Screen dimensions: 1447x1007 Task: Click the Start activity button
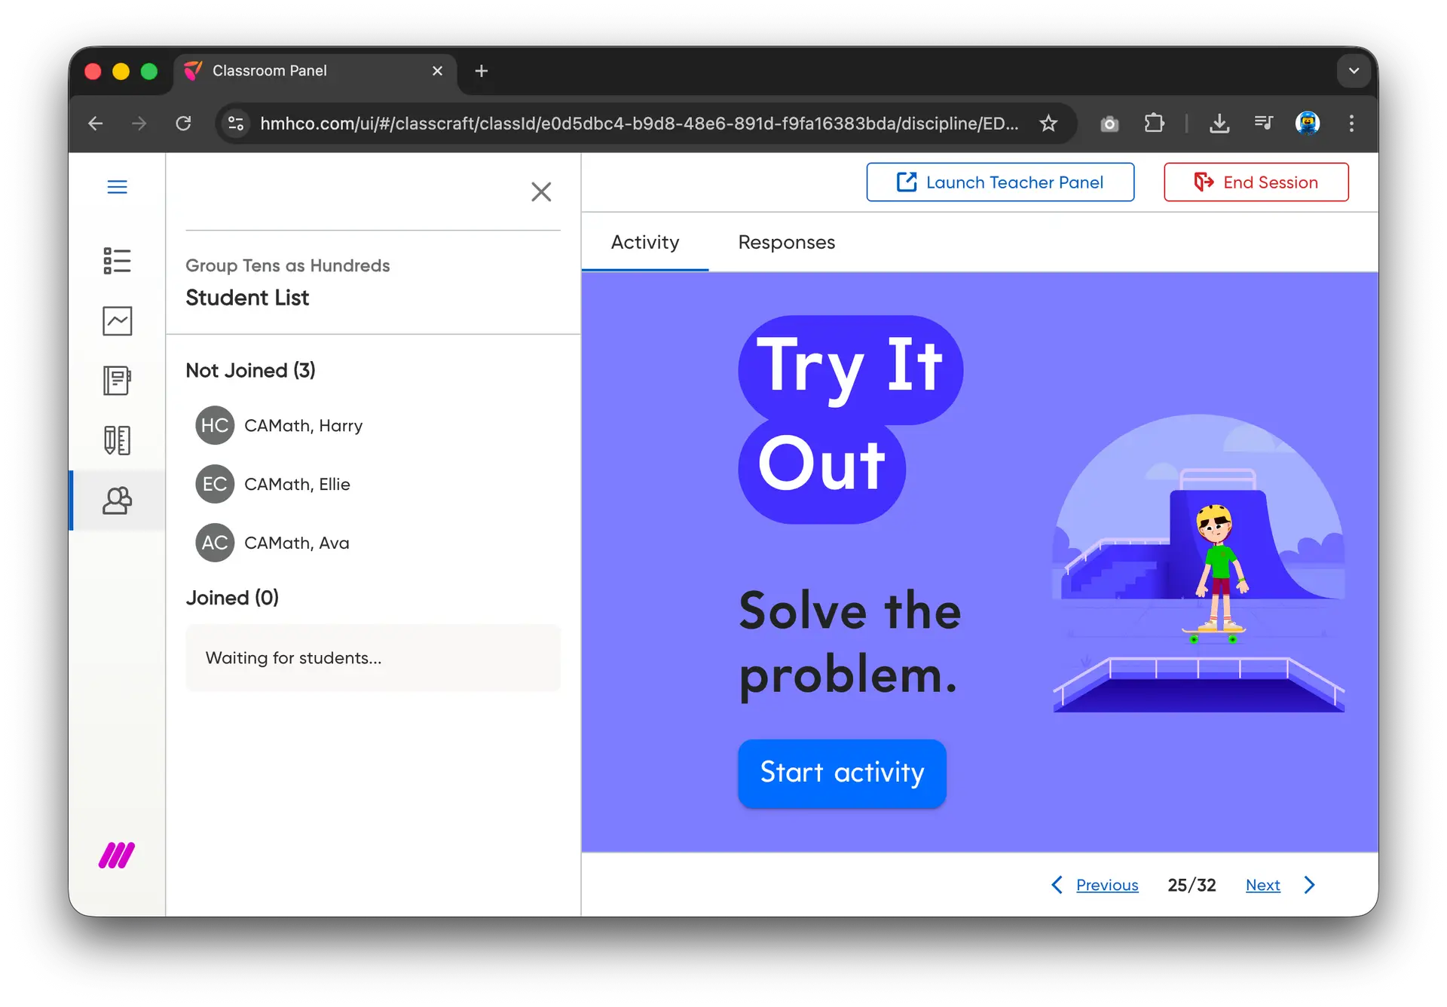[x=842, y=773]
